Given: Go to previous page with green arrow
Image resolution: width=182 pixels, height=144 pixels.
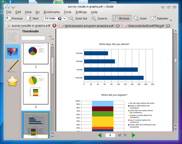Looking at the screenshot, I should [100, 135].
